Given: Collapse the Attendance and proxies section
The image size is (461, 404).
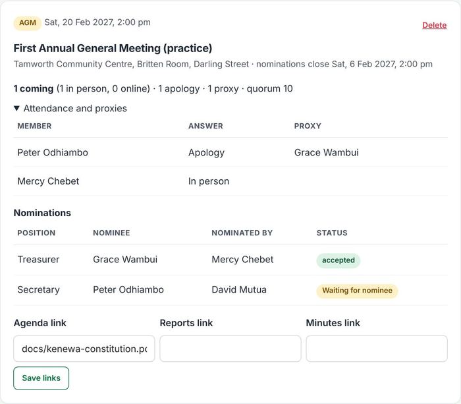Looking at the screenshot, I should coord(70,108).
